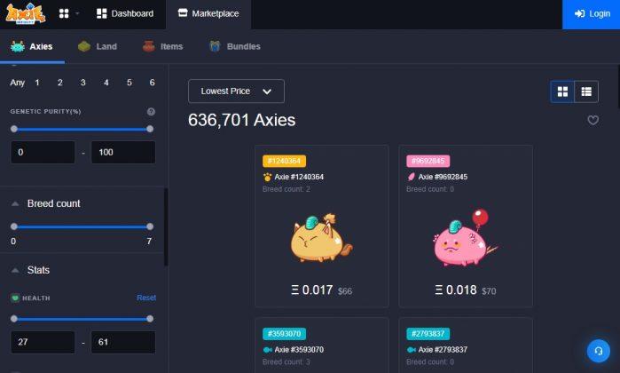Image resolution: width=620 pixels, height=373 pixels.
Task: Reset the Health stat filter
Action: coord(146,298)
